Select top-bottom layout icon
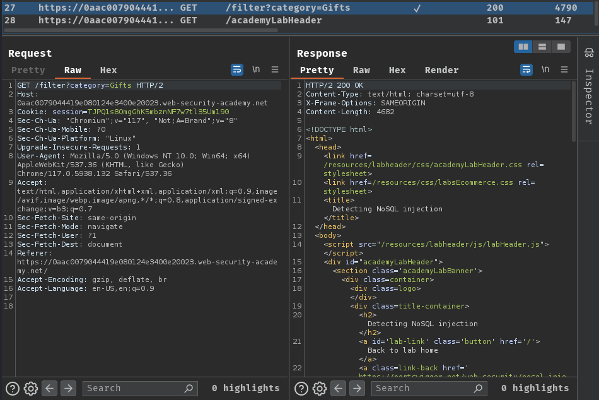The width and height of the screenshot is (599, 400). point(542,47)
